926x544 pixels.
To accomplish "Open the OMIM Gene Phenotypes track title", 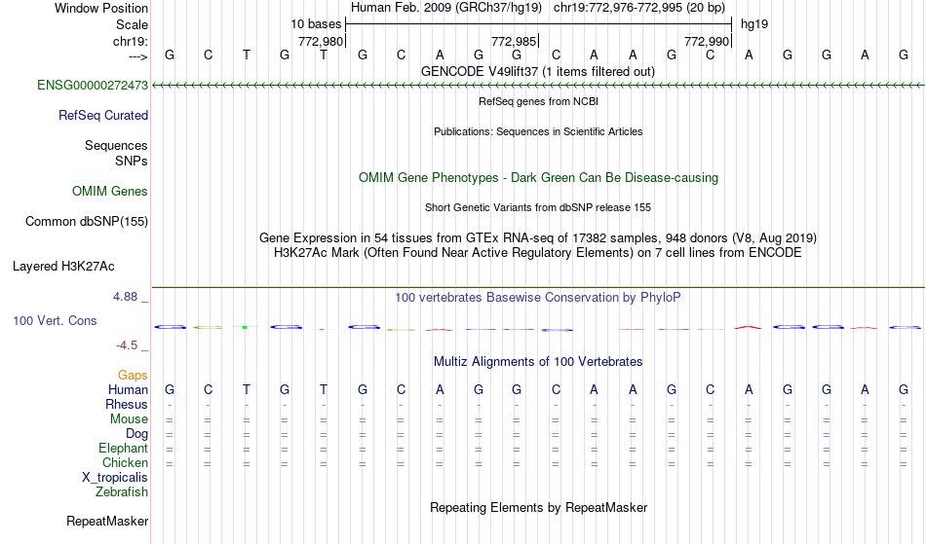I will [x=538, y=177].
